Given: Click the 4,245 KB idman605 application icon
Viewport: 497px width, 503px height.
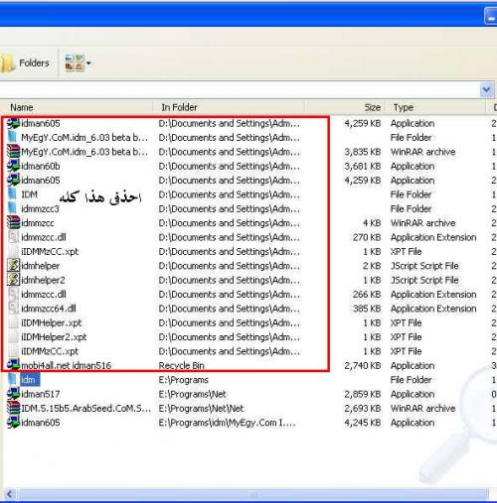Looking at the screenshot, I should [14, 423].
